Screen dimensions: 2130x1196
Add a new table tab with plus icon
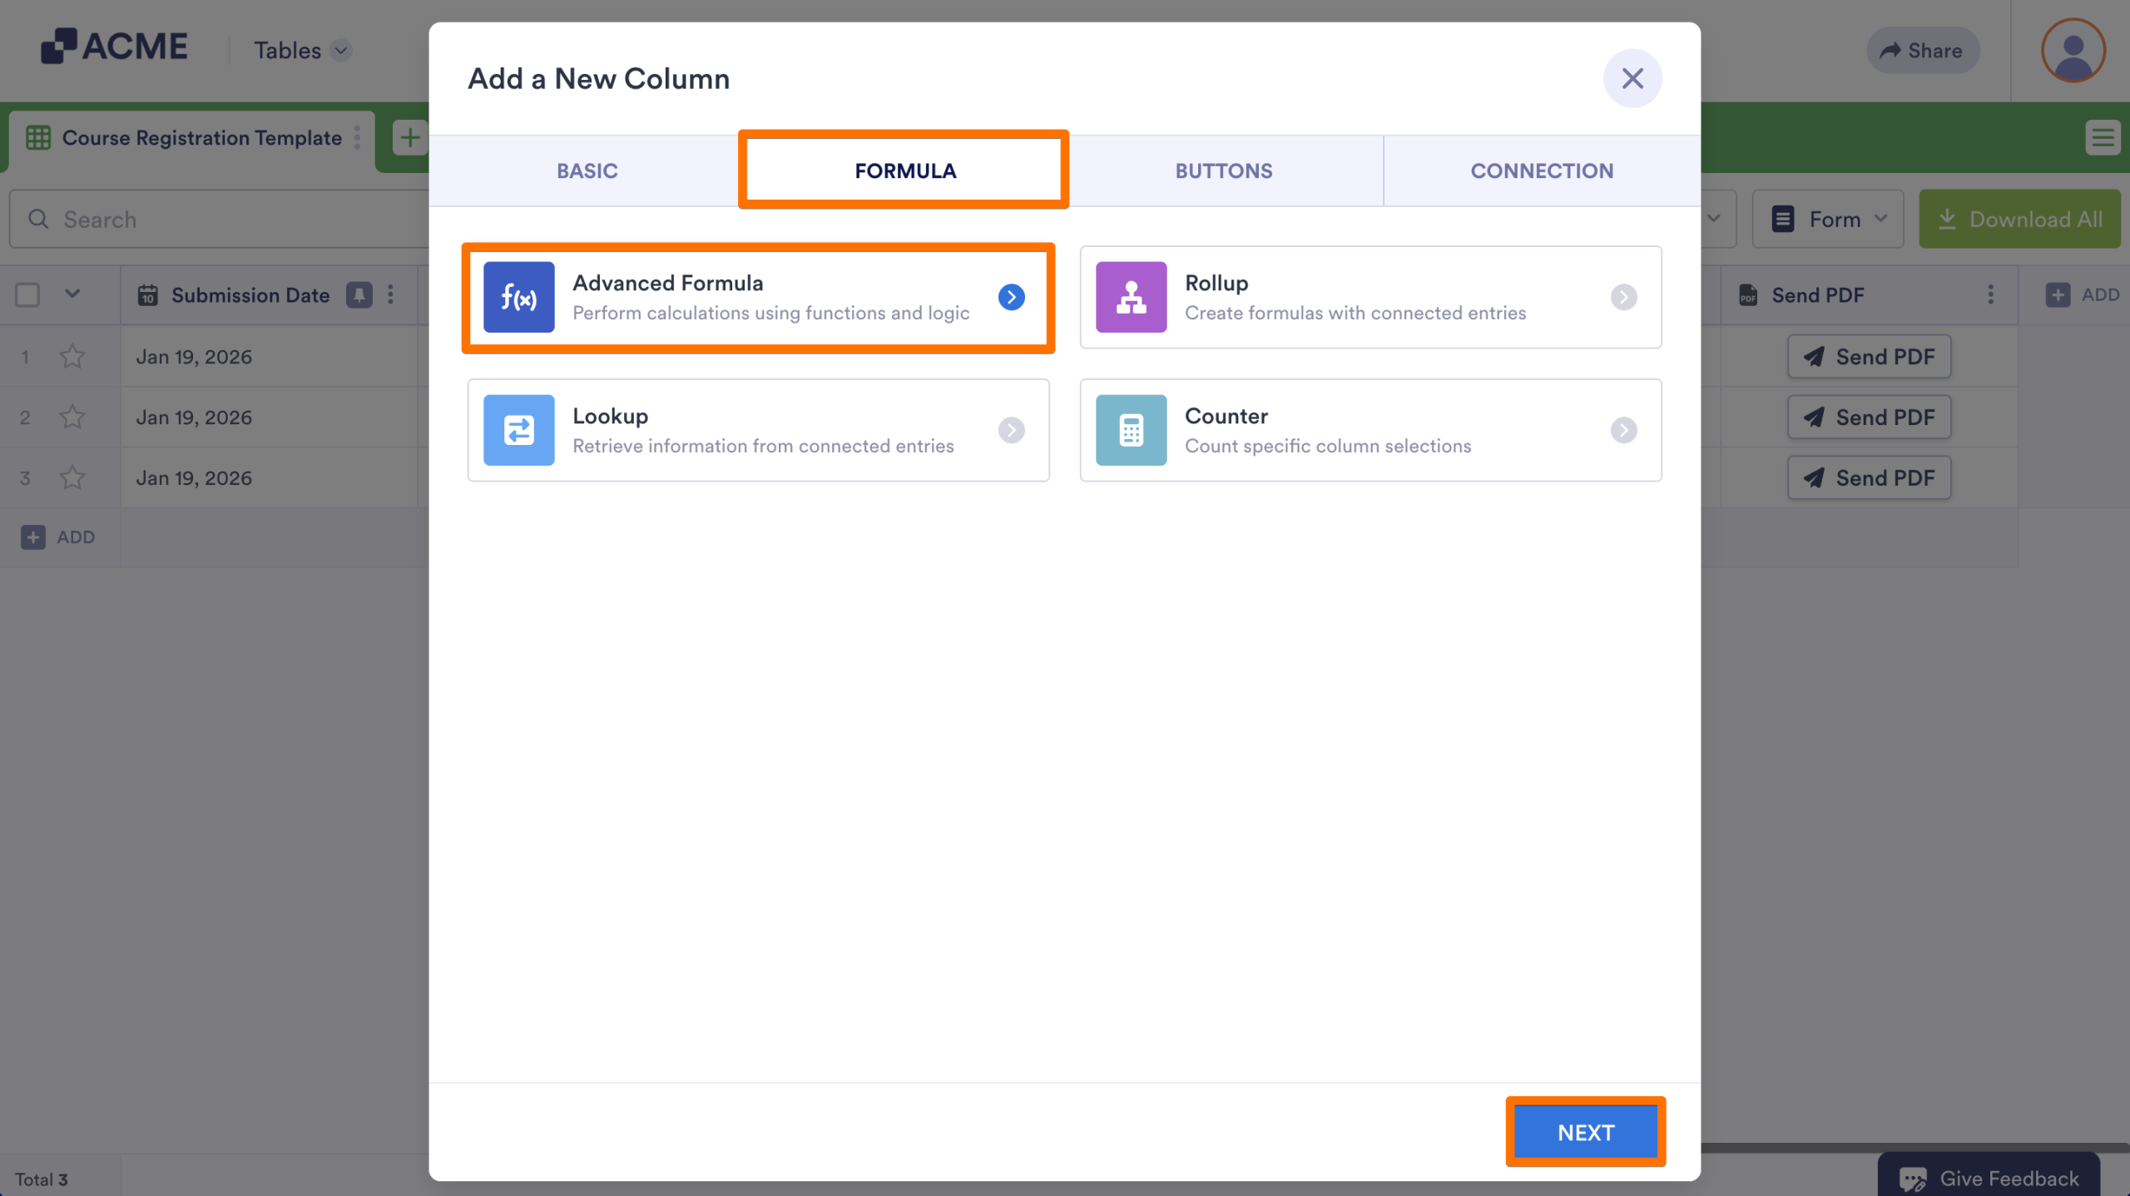pyautogui.click(x=409, y=137)
